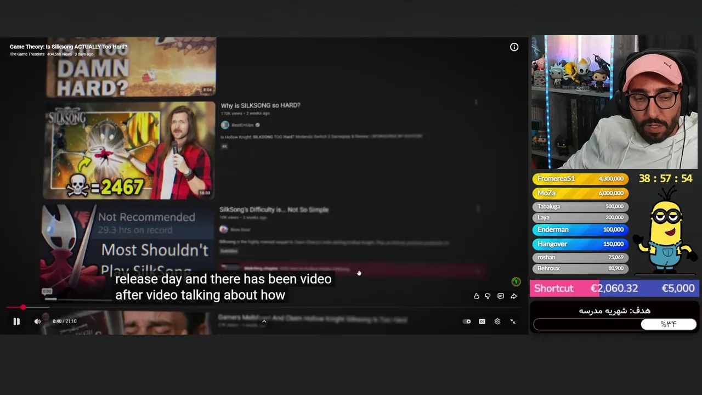Open the video info card icon
702x395 pixels.
coord(514,47)
